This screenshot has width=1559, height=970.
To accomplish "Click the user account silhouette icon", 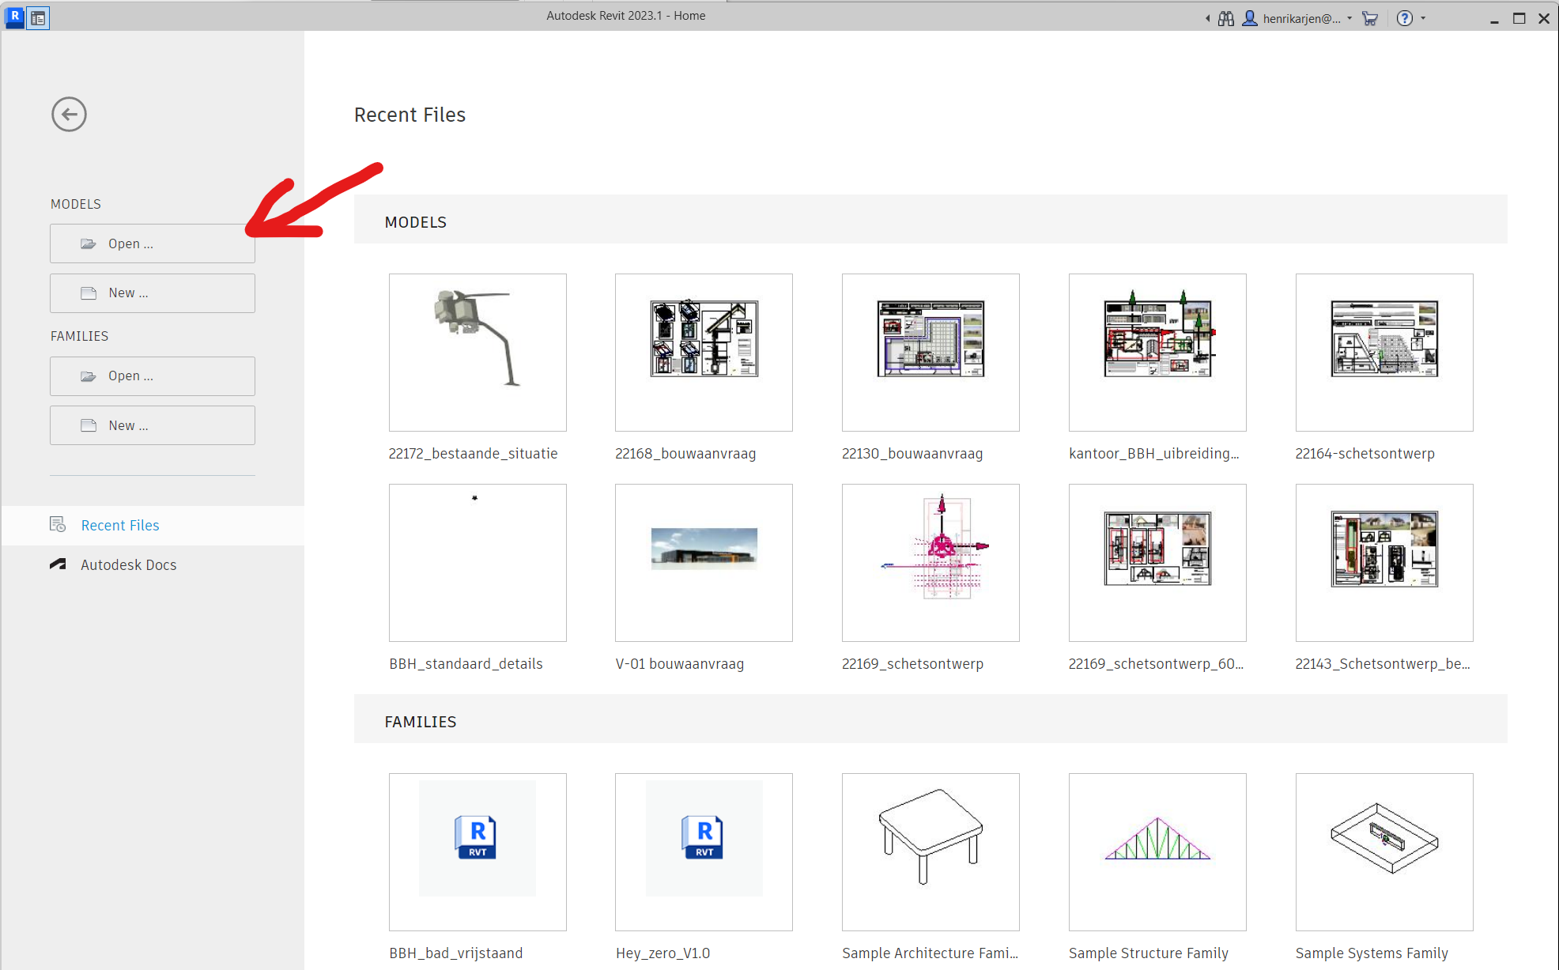I will tap(1250, 18).
